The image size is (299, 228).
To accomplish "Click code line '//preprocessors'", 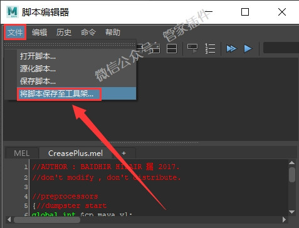I will click(x=65, y=196).
